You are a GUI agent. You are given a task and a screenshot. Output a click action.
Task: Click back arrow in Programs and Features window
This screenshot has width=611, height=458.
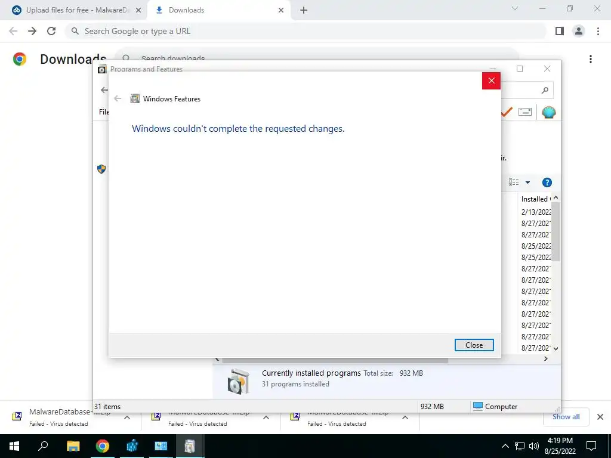click(x=104, y=90)
